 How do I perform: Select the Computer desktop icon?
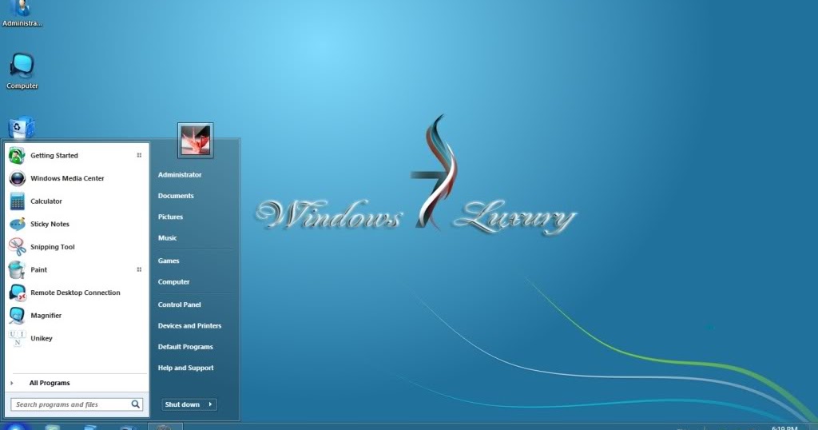pyautogui.click(x=22, y=71)
